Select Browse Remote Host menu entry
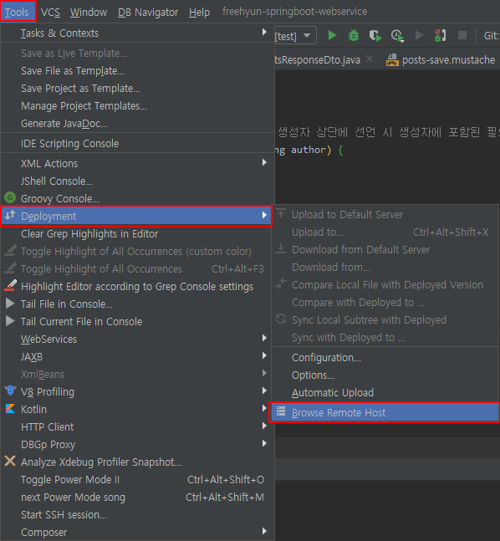Screen dimensions: 500x541 coord(385,412)
